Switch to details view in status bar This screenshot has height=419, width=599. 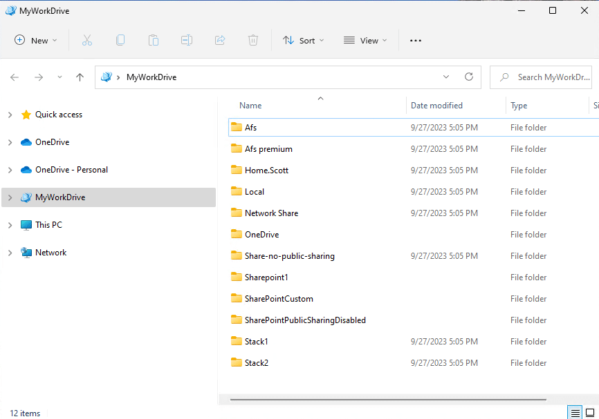click(575, 413)
